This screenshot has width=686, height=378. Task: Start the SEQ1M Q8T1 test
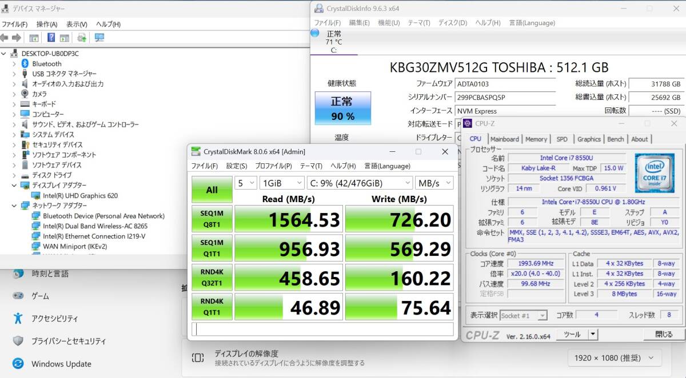(x=212, y=219)
